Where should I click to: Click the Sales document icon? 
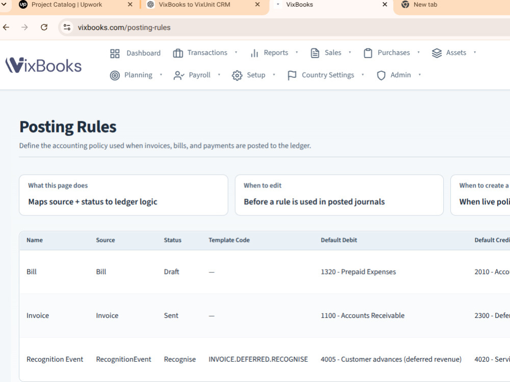point(315,53)
